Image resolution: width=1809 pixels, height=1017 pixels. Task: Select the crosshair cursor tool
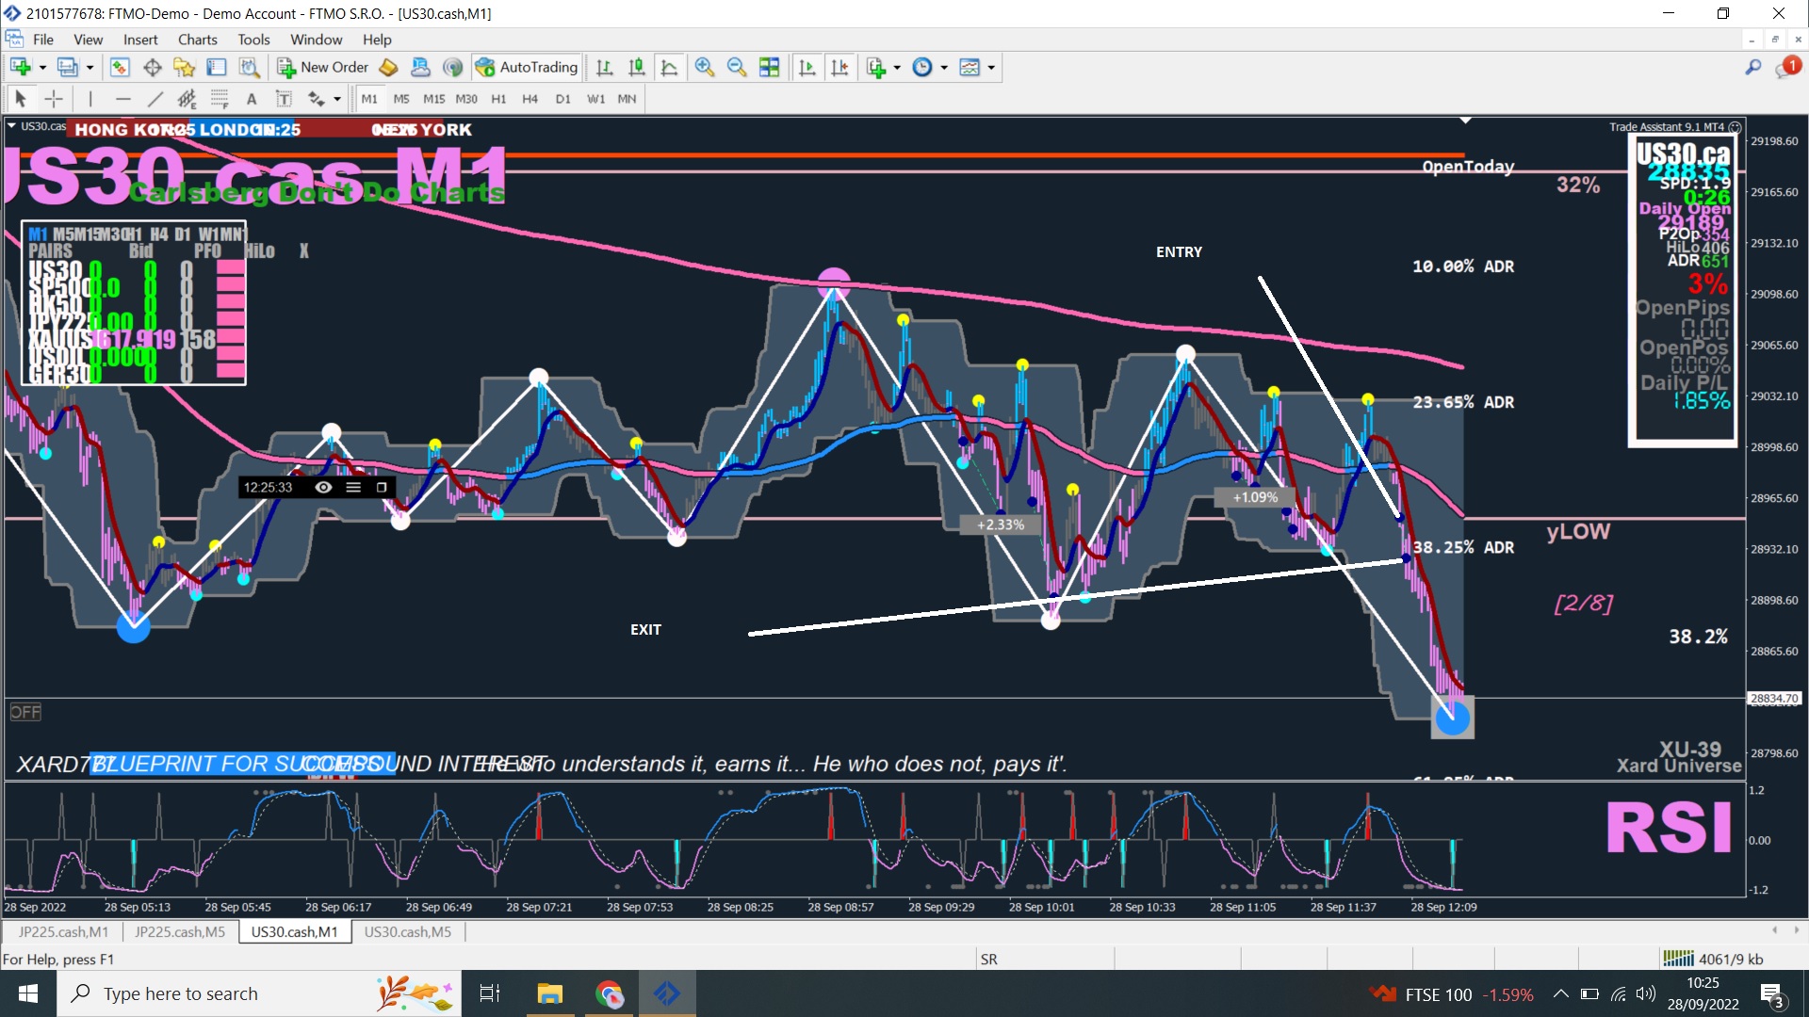(54, 99)
